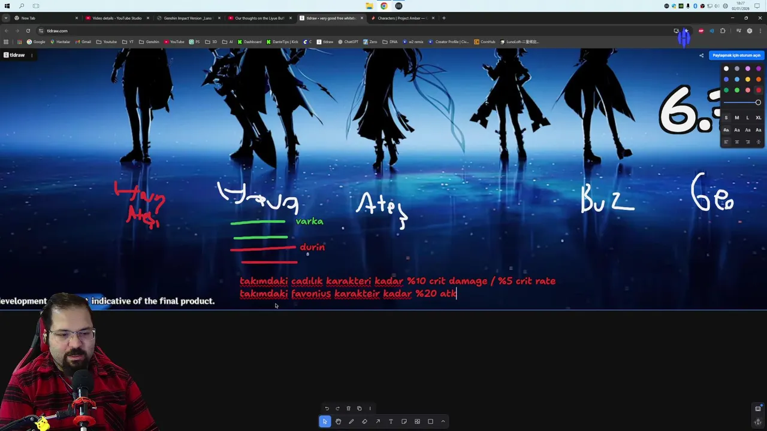Click the share icon next to sign-in button
Screen dimensions: 767x431
701,55
